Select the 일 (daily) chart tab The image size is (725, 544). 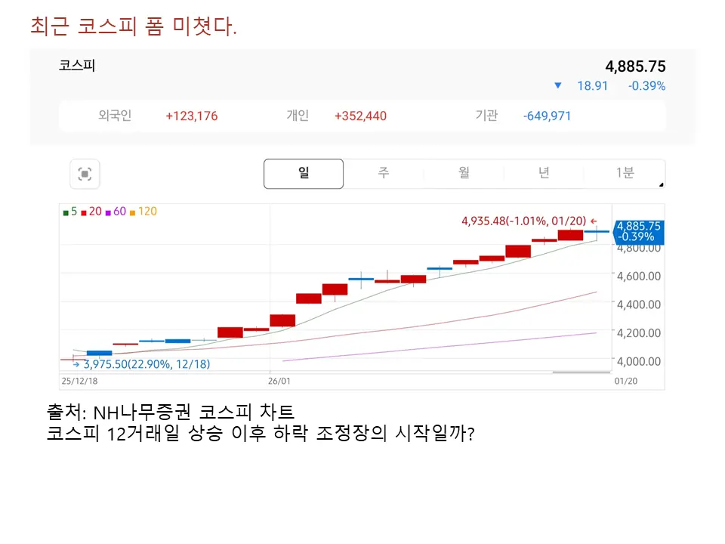[x=304, y=174]
